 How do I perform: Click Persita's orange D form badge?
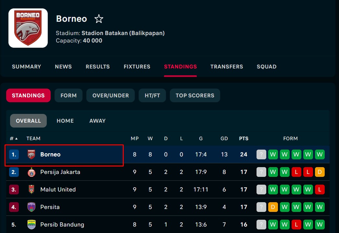[273, 207]
